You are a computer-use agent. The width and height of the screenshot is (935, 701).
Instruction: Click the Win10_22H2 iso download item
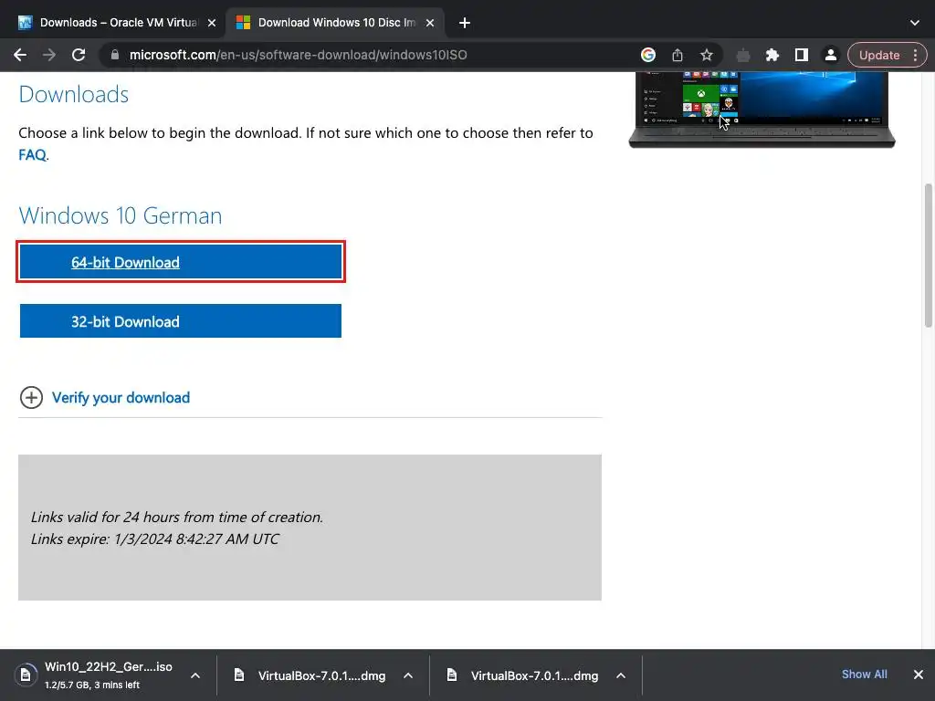click(108, 675)
